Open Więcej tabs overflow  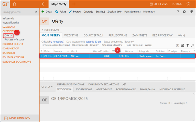[x=181, y=35]
